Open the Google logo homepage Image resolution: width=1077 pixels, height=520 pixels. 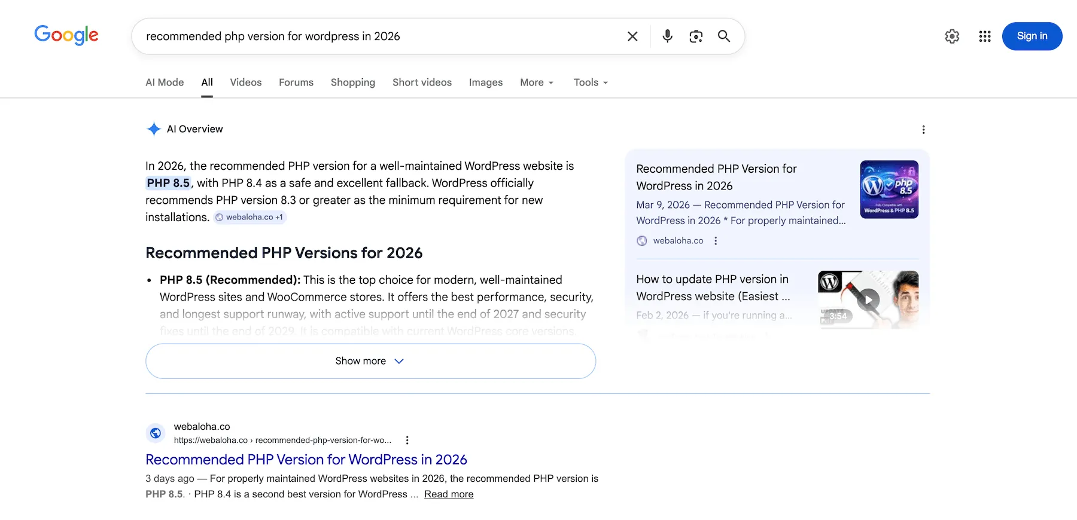point(66,35)
